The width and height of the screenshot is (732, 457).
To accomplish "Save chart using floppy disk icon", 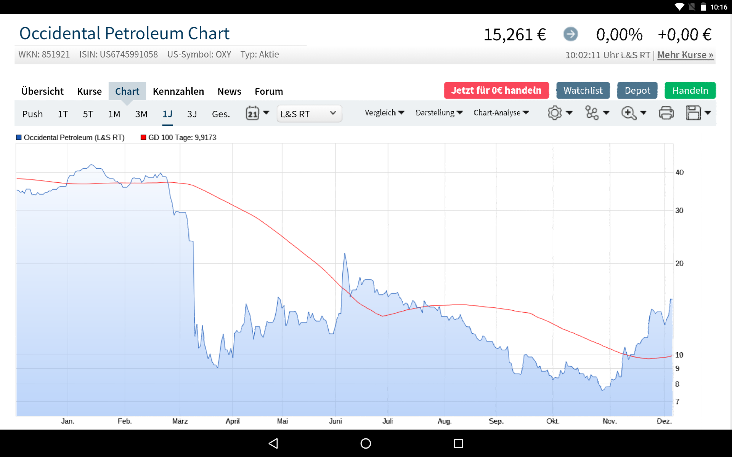I will point(693,113).
